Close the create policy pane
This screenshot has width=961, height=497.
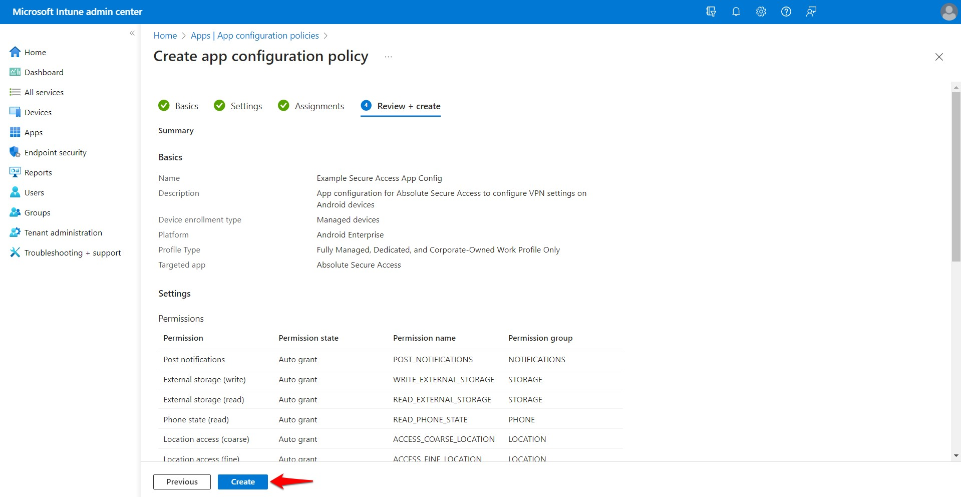click(939, 57)
